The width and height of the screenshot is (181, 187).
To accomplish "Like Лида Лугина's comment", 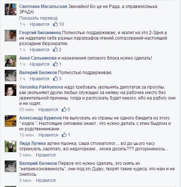I will point(46,155).
